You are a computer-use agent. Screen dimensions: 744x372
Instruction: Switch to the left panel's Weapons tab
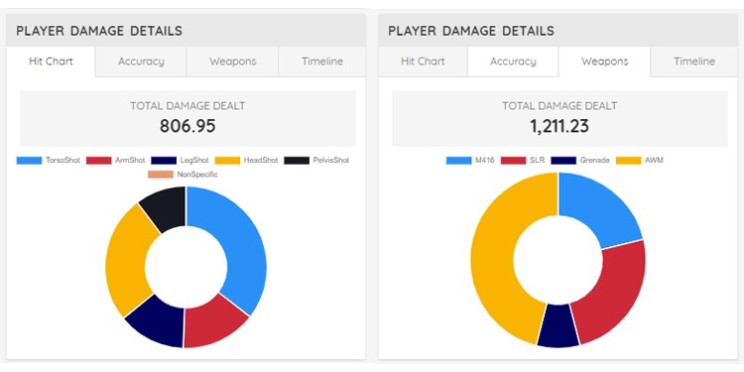[232, 62]
